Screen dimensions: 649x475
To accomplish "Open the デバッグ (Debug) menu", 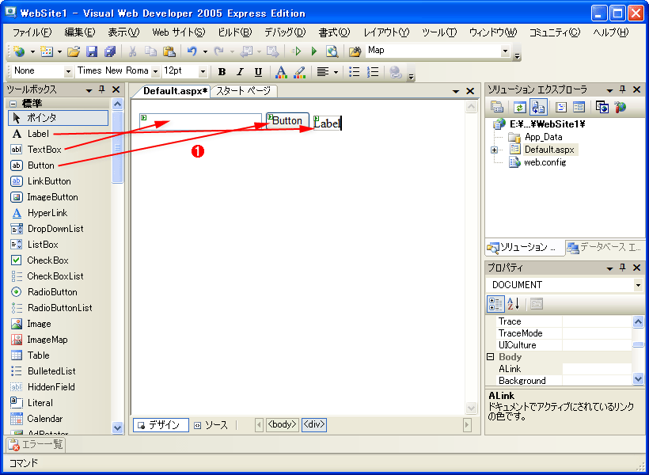I will (x=285, y=32).
